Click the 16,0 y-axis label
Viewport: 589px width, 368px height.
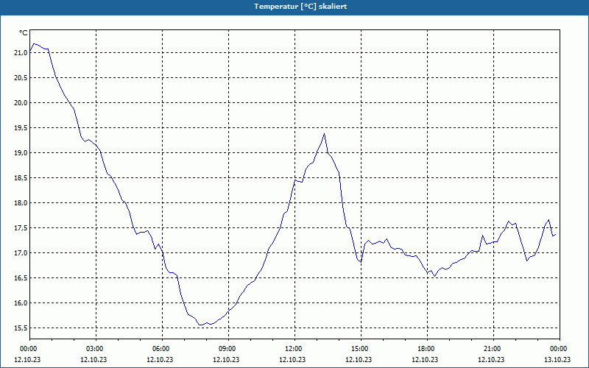pos(21,303)
